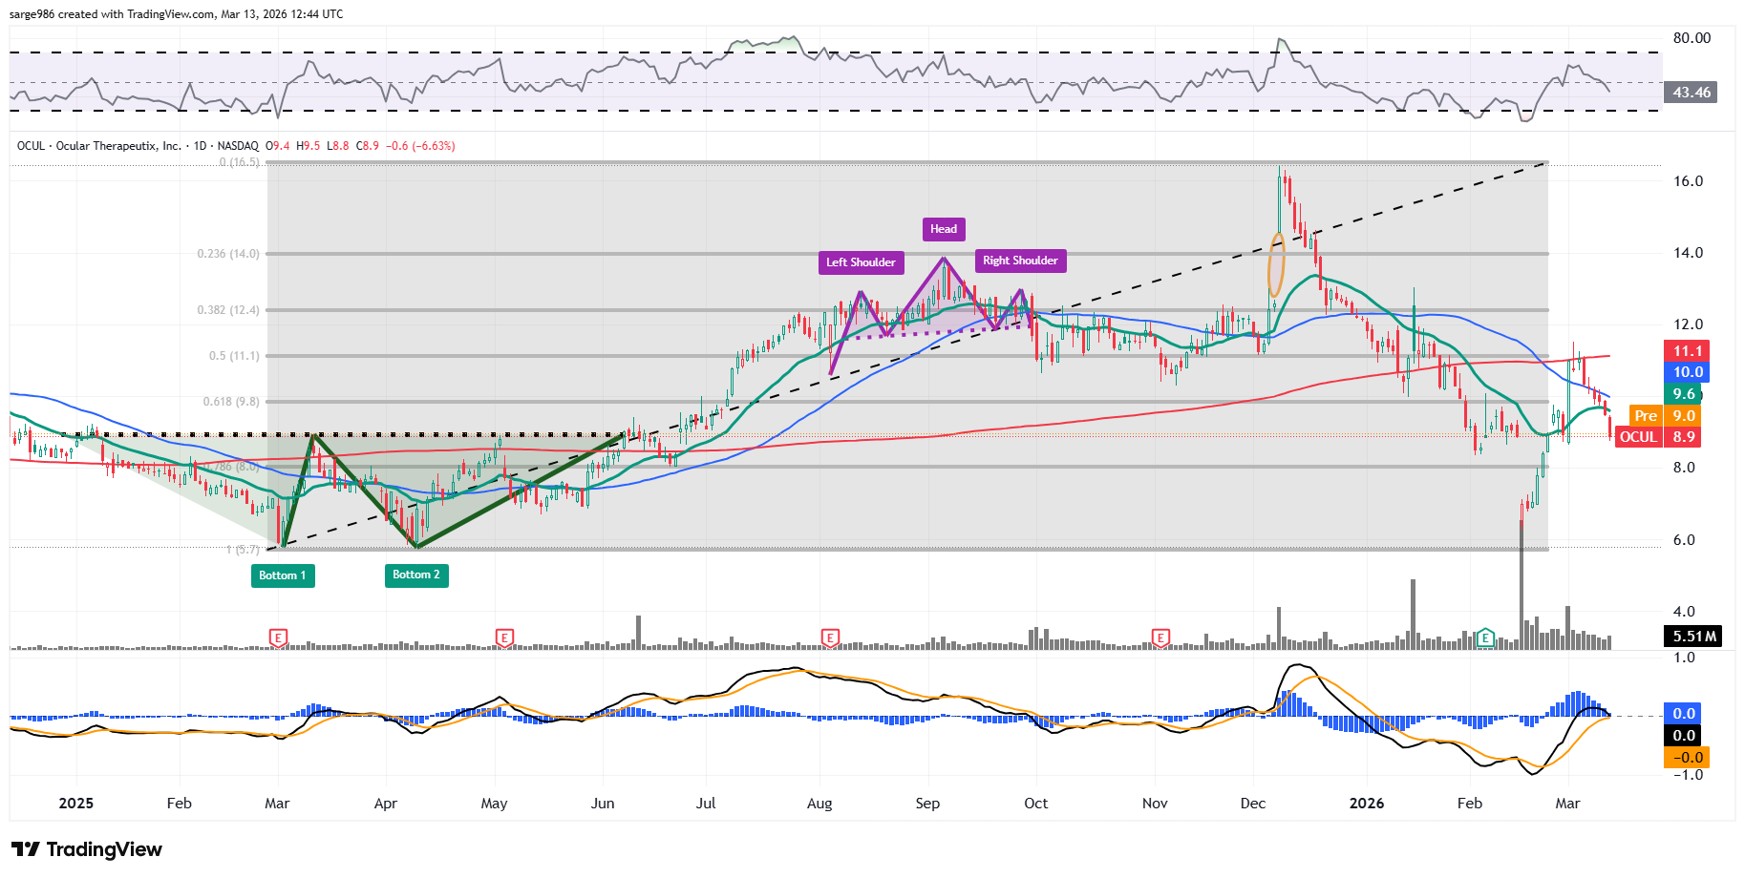
Task: Click the TradingView logo at bottom left
Action: pyautogui.click(x=87, y=849)
